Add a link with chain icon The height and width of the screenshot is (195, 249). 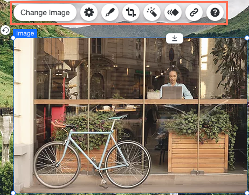194,12
